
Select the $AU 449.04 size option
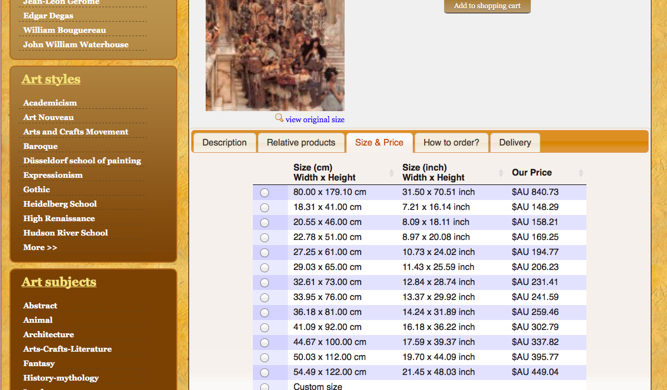coord(265,373)
